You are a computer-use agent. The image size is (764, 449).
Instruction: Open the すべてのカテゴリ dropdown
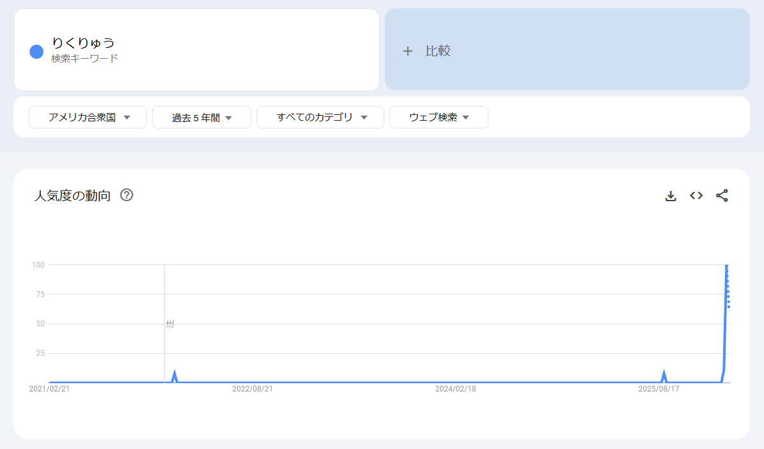pyautogui.click(x=320, y=118)
